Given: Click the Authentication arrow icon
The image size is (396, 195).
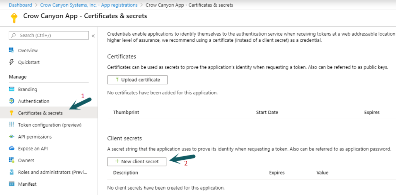Looking at the screenshot, I should point(11,101).
